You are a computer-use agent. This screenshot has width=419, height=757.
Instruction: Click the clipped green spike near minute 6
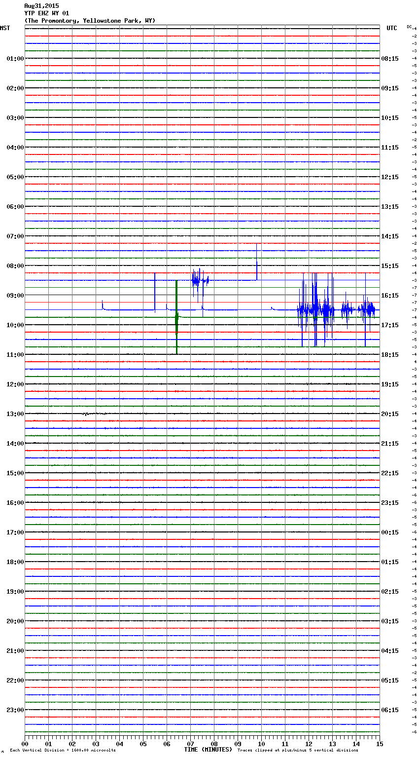(176, 317)
